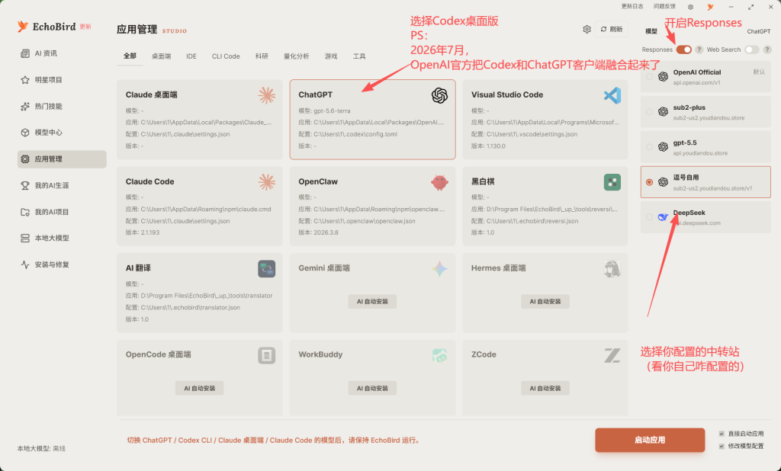Image resolution: width=781 pixels, height=471 pixels.
Task: Click the star icon for 明星项目
Action: pos(25,80)
